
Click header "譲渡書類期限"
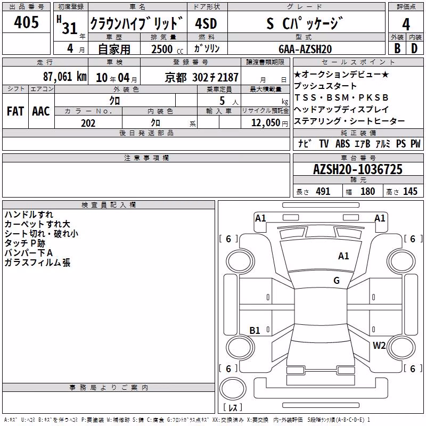[x=265, y=62]
